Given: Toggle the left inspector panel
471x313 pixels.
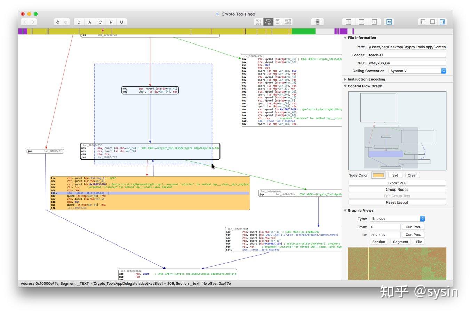Looking at the screenshot, I should point(422,22).
